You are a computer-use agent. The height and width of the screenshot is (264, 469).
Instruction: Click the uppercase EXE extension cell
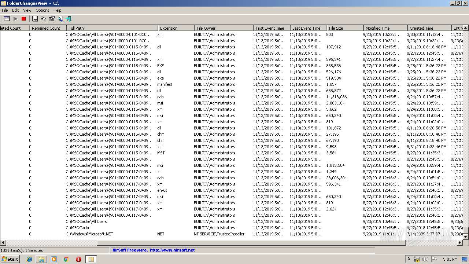tap(160, 66)
